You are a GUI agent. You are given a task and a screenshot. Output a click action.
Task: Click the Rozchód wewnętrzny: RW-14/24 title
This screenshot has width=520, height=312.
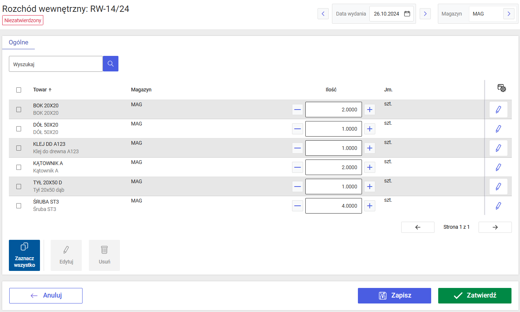[x=66, y=9]
